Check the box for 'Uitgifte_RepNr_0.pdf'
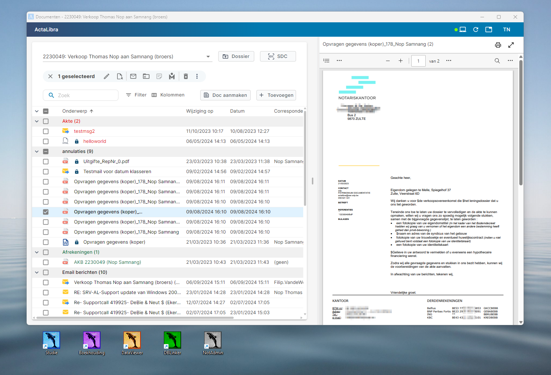Image resolution: width=551 pixels, height=375 pixels. pyautogui.click(x=46, y=162)
